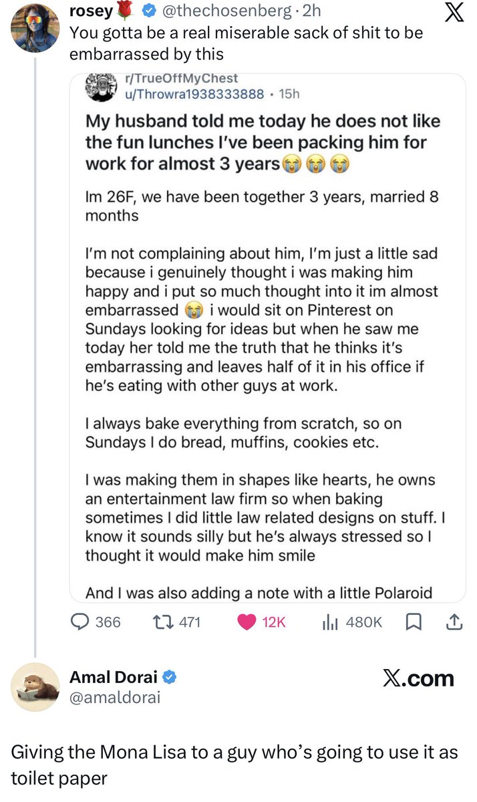Click Amal Dorai's blue verified badge
This screenshot has height=802, width=477.
pos(170,677)
